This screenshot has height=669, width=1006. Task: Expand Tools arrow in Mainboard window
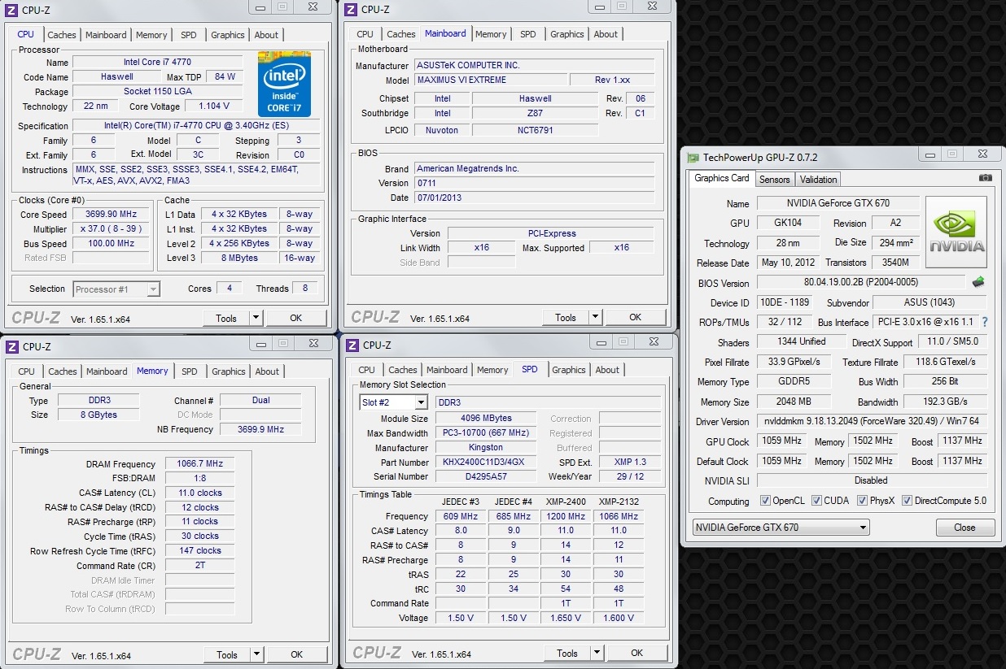coord(595,317)
